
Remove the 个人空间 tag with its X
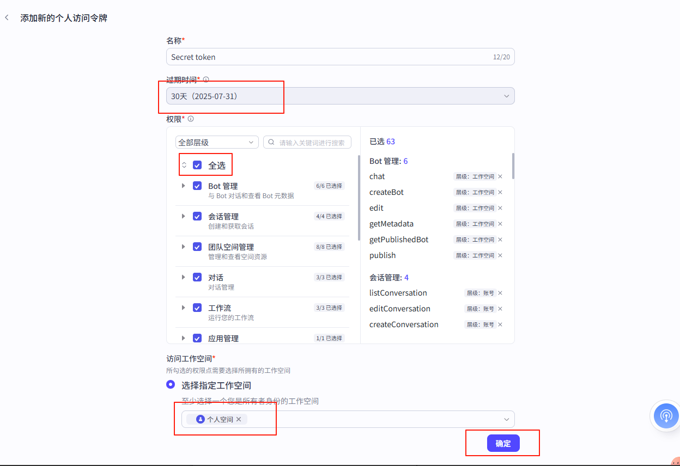tap(239, 419)
